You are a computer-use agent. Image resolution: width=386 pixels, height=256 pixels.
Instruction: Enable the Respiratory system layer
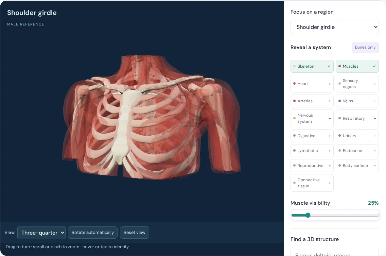(x=357, y=118)
